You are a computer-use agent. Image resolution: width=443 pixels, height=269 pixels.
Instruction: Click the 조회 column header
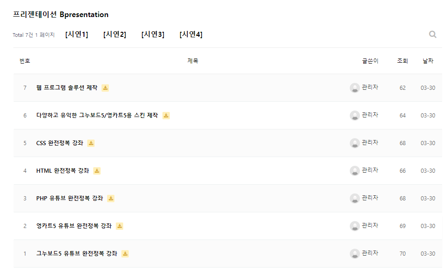coord(402,61)
